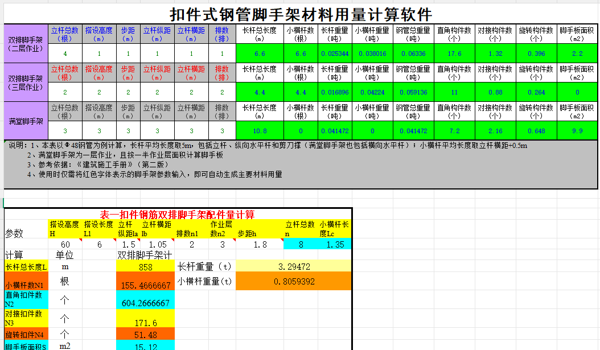Click the red 搭设高度（m） header cell
The image size is (600, 350).
coord(98,73)
